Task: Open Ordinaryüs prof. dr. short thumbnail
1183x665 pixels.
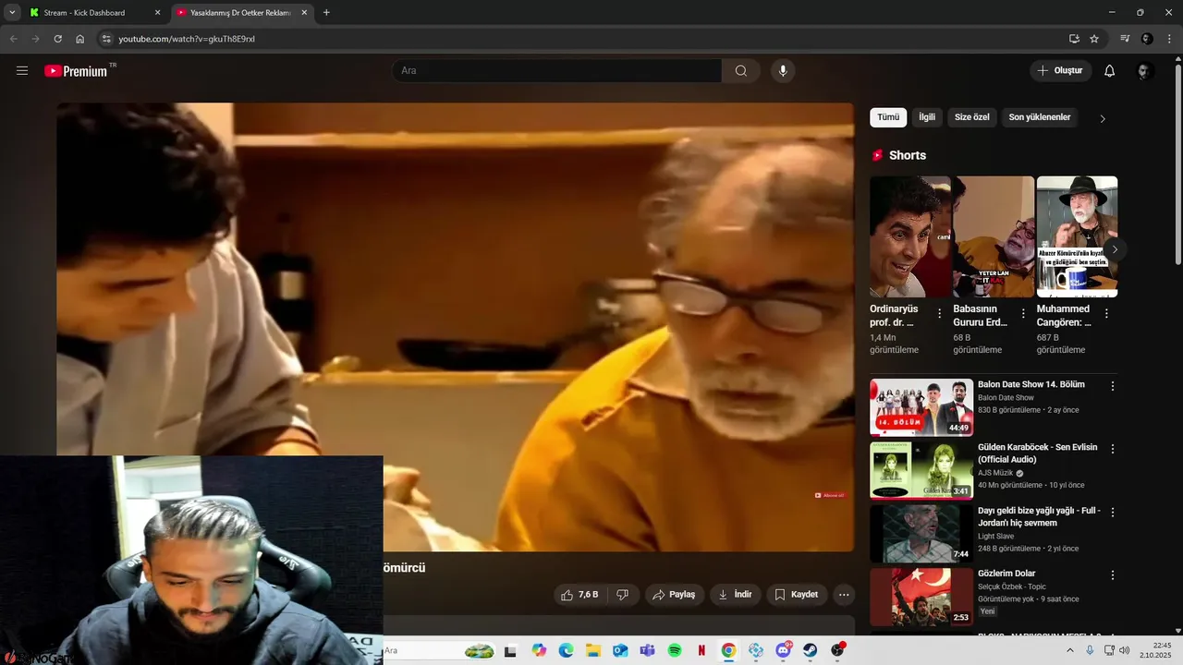Action: (x=909, y=236)
